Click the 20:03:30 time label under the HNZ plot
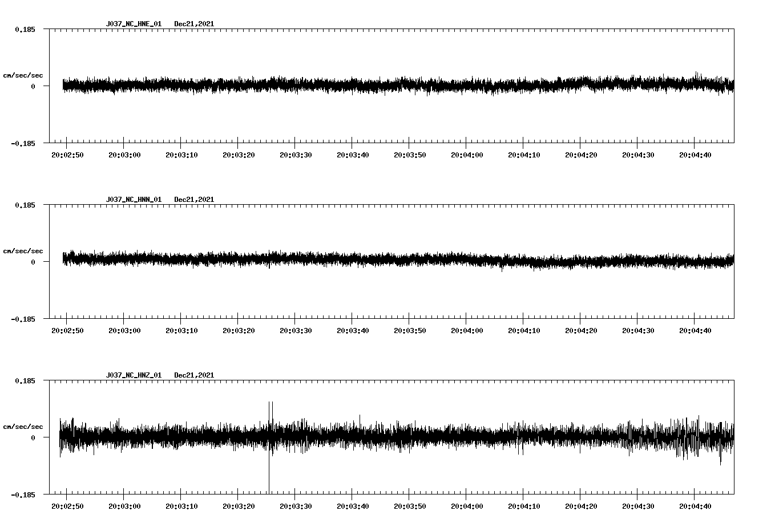The height and width of the screenshot is (527, 775). [x=296, y=506]
